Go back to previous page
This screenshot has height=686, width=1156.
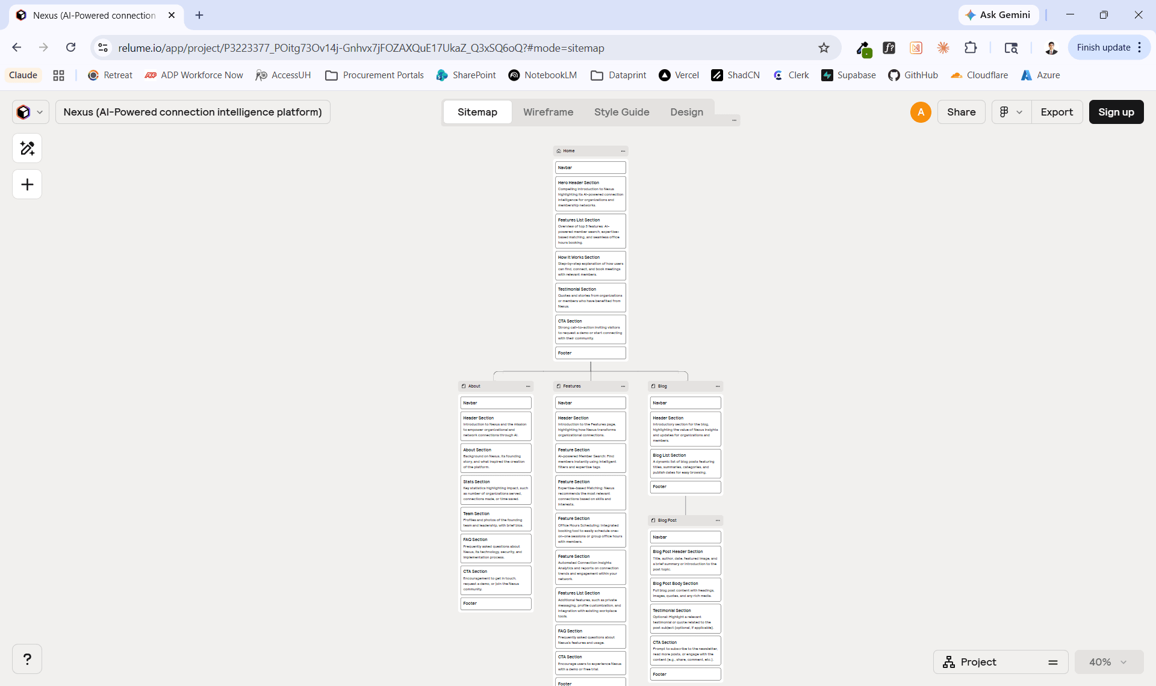[x=17, y=48]
